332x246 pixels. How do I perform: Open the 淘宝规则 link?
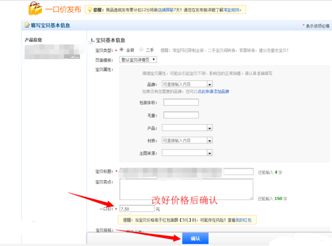tap(231, 10)
